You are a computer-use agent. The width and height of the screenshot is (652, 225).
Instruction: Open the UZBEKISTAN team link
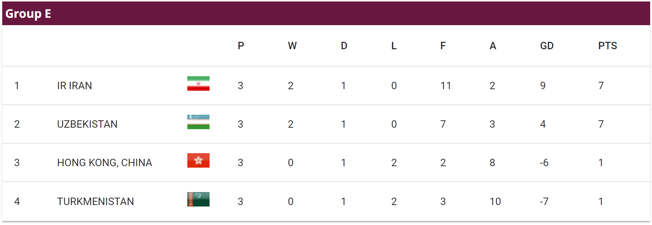coord(87,124)
